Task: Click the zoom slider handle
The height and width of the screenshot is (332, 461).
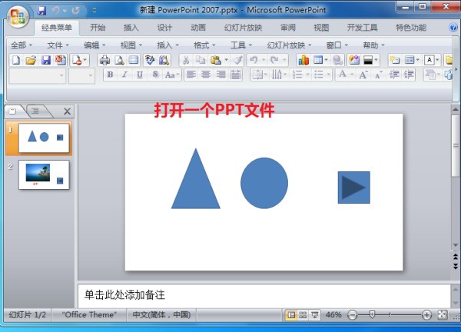Action: click(x=372, y=315)
